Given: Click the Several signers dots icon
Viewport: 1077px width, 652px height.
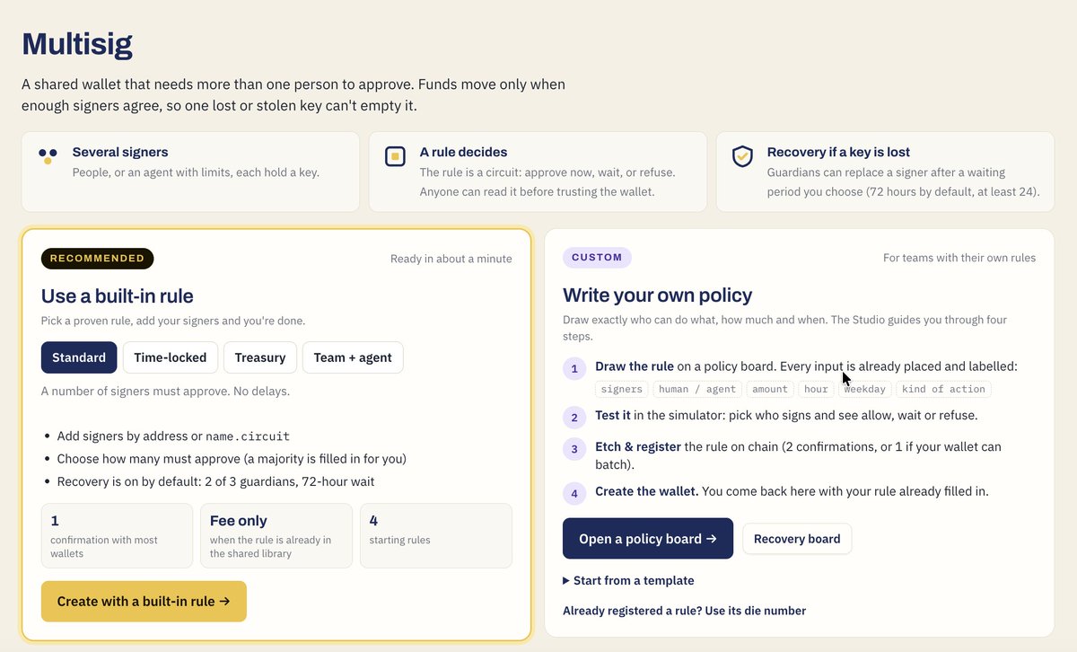Looking at the screenshot, I should pyautogui.click(x=48, y=156).
